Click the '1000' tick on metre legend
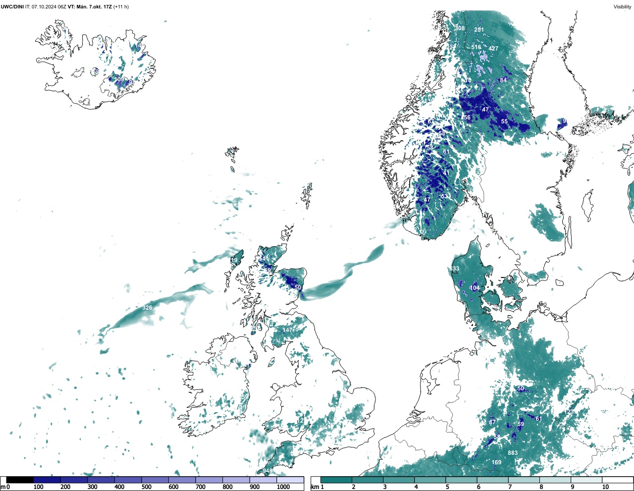 [x=283, y=487]
